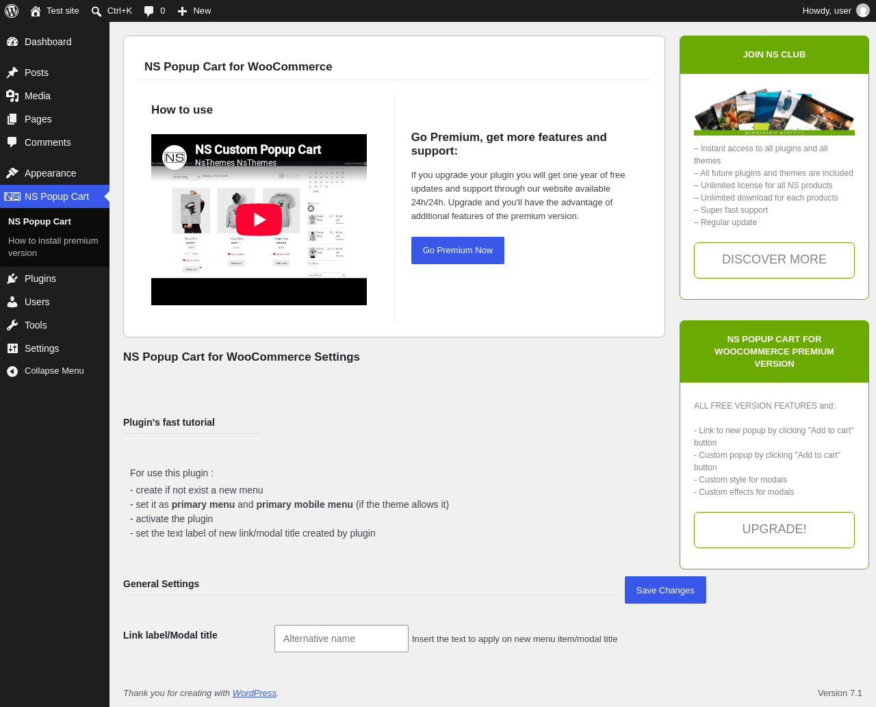This screenshot has width=876, height=707.
Task: Save the settings with Save Changes
Action: click(x=665, y=590)
